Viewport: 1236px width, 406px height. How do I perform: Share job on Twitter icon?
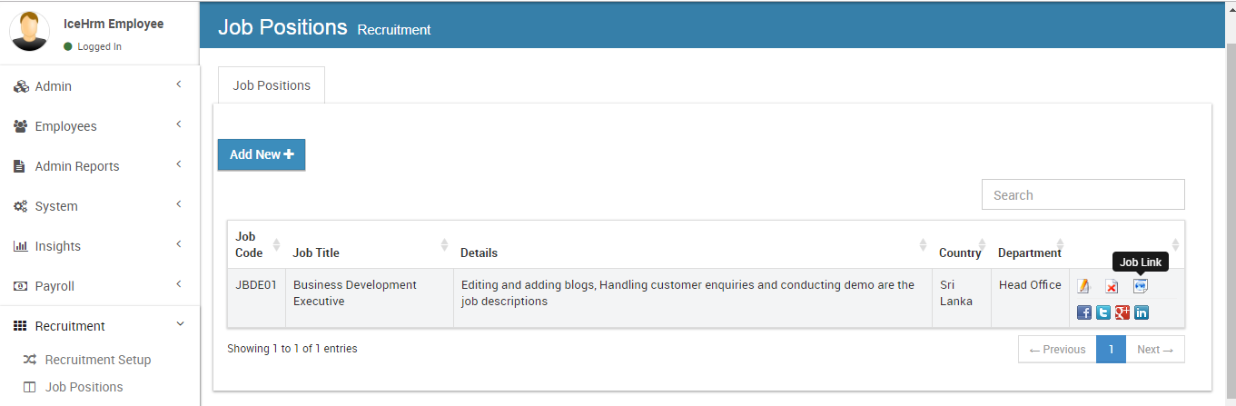[1103, 312]
